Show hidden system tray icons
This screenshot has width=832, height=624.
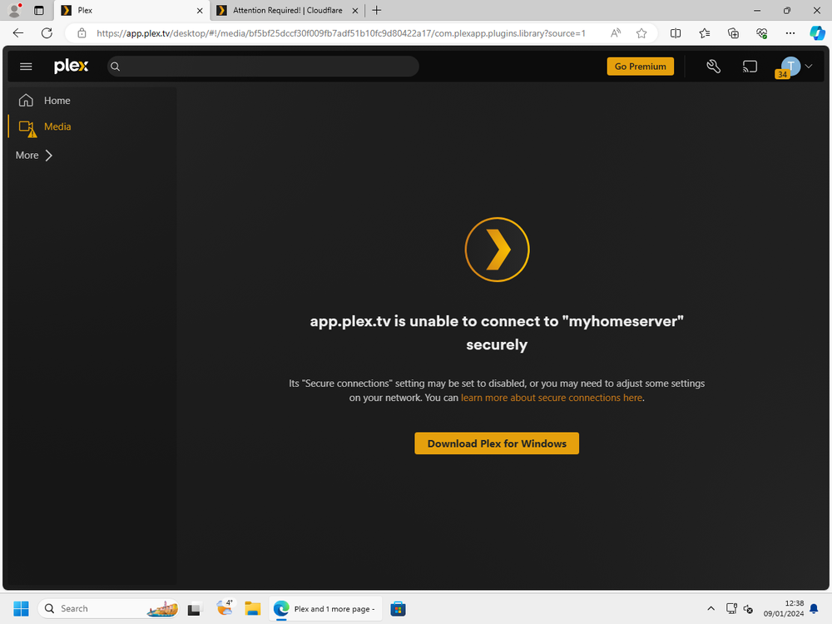point(711,609)
